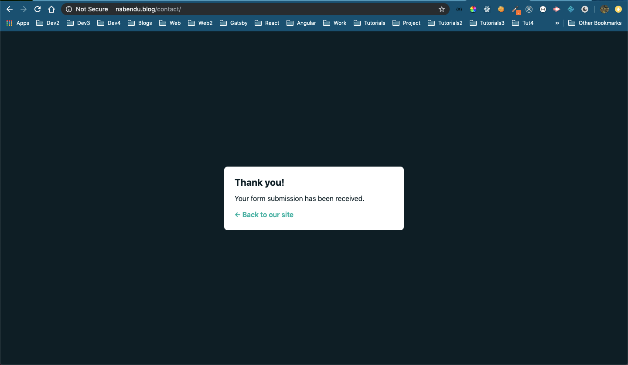Open the Angular bookmarks folder
Screen dimensions: 628x365
point(301,23)
